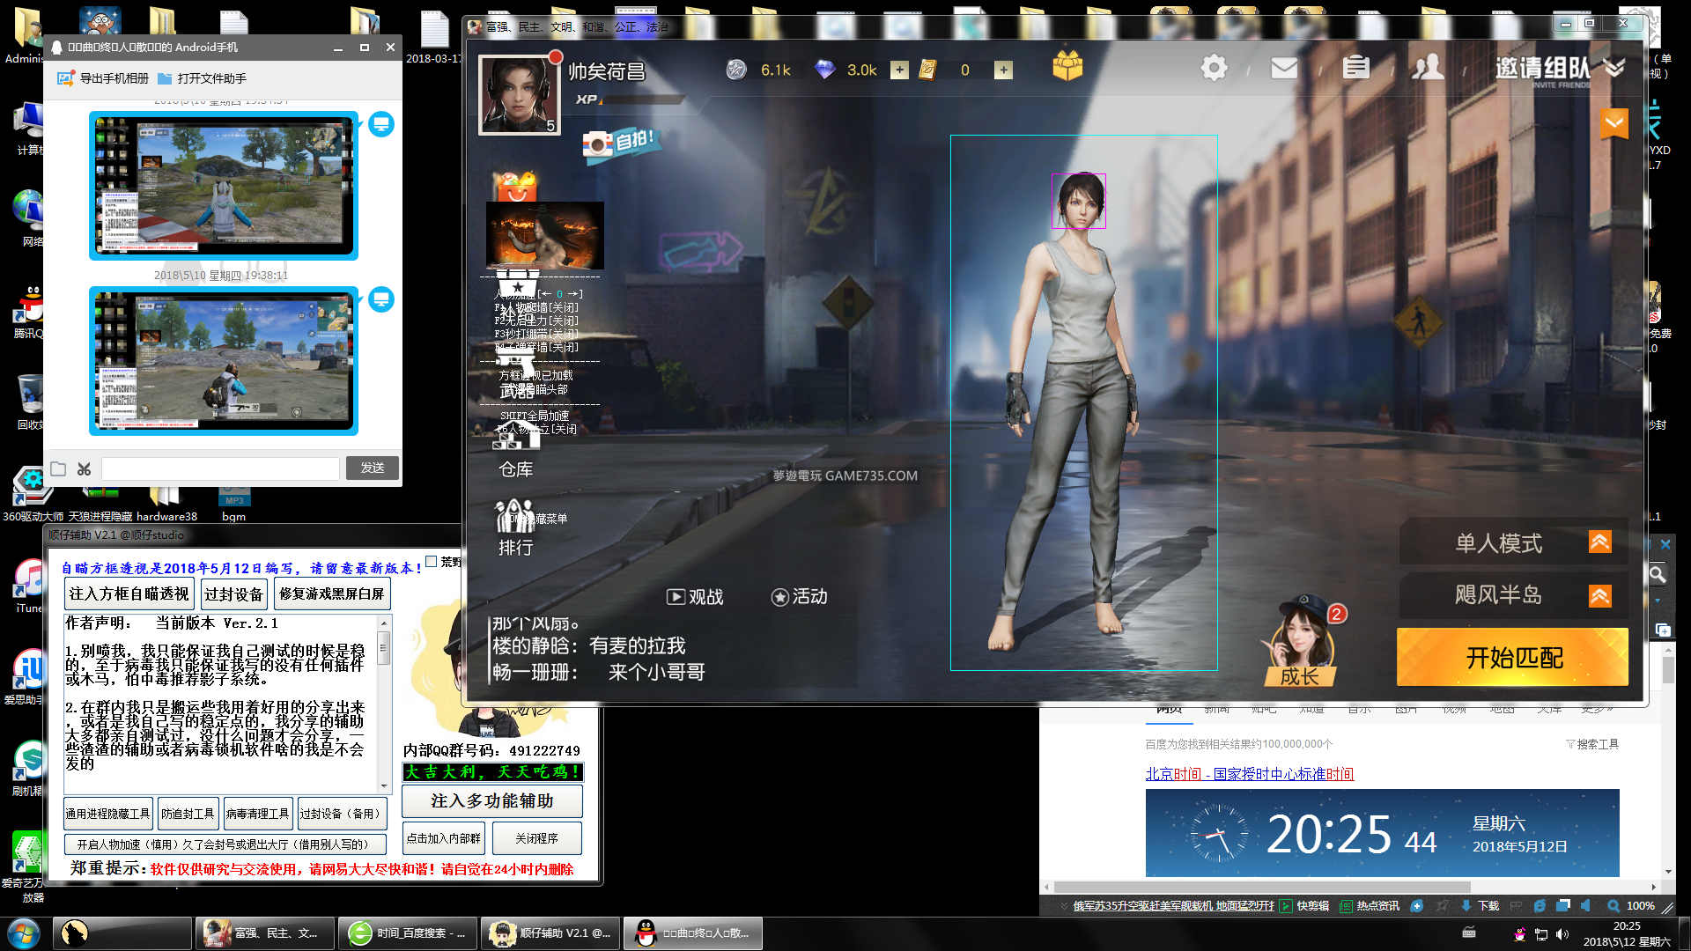Open the task clipboard icon
Viewport: 1691px width, 951px height.
click(x=1355, y=68)
